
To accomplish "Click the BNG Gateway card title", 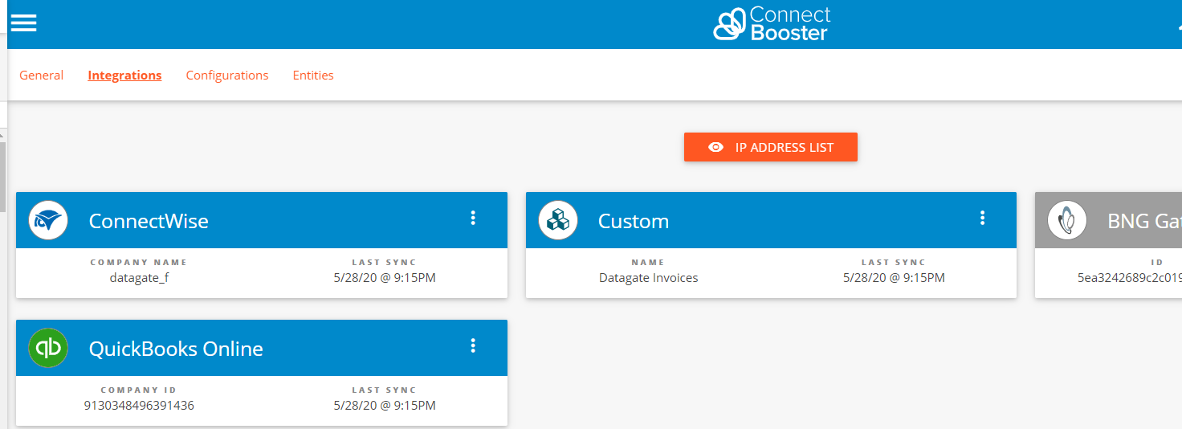I will coord(1144,221).
